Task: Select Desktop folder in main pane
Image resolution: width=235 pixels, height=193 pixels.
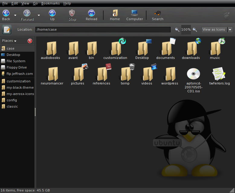Action: [x=142, y=48]
